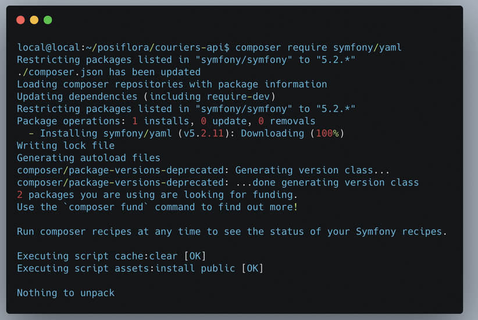Click the 'v5.2.11' version text
The image size is (478, 320).
pos(204,133)
